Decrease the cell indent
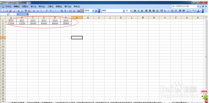Screen dimensions: 209x103 click(x=180, y=11)
